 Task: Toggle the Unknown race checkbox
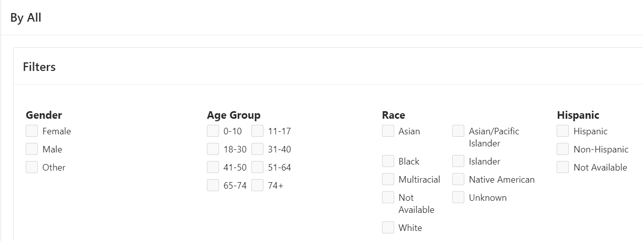pyautogui.click(x=458, y=198)
